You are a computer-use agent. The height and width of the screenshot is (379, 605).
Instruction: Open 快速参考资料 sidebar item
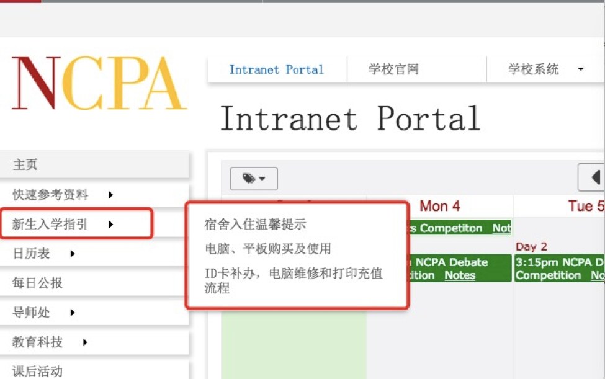pyautogui.click(x=50, y=195)
